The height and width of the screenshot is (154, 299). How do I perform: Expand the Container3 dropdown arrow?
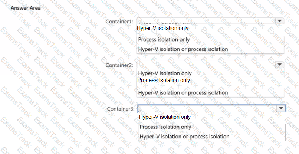click(x=281, y=108)
